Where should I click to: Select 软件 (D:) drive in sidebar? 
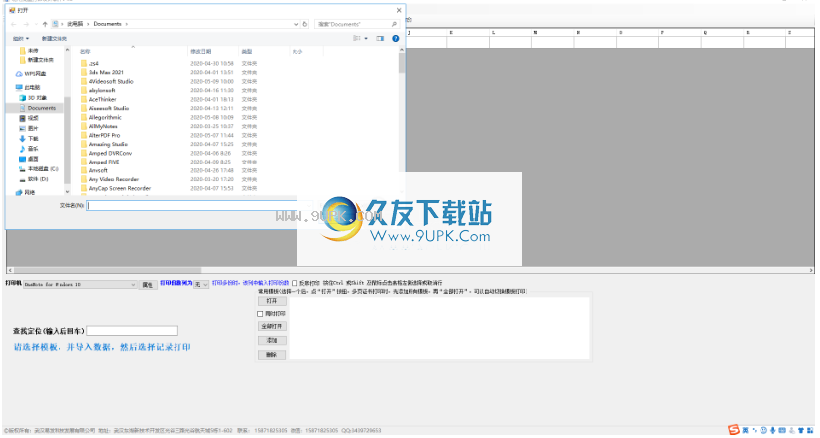coord(34,179)
